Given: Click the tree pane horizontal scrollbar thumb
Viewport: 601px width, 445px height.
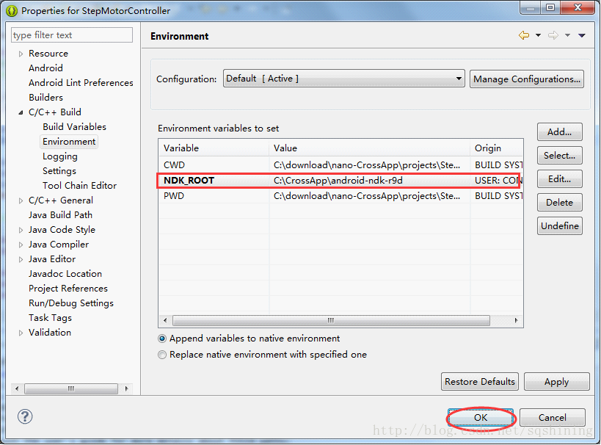Looking at the screenshot, I should click(71, 388).
